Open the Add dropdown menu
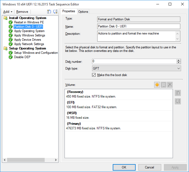 [8, 12]
